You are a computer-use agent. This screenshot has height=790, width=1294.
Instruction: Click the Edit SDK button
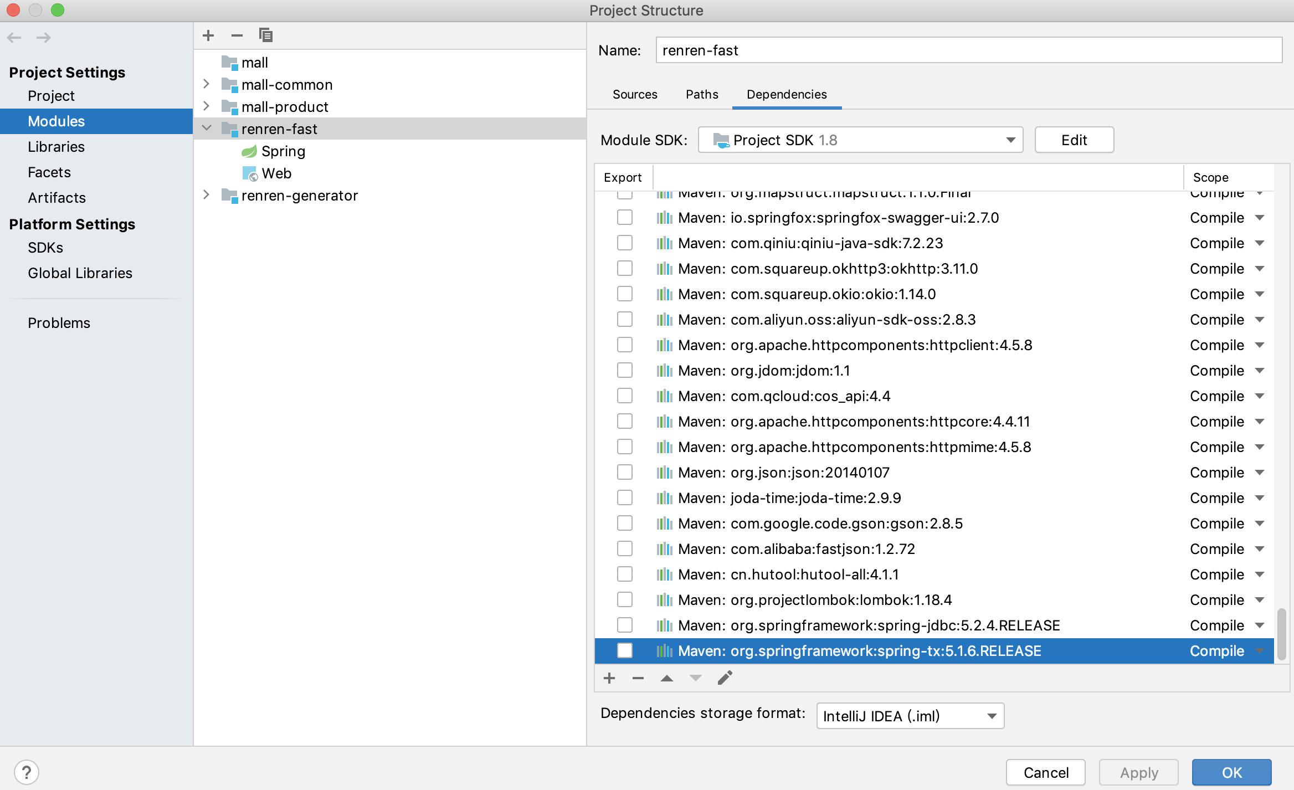(1074, 140)
